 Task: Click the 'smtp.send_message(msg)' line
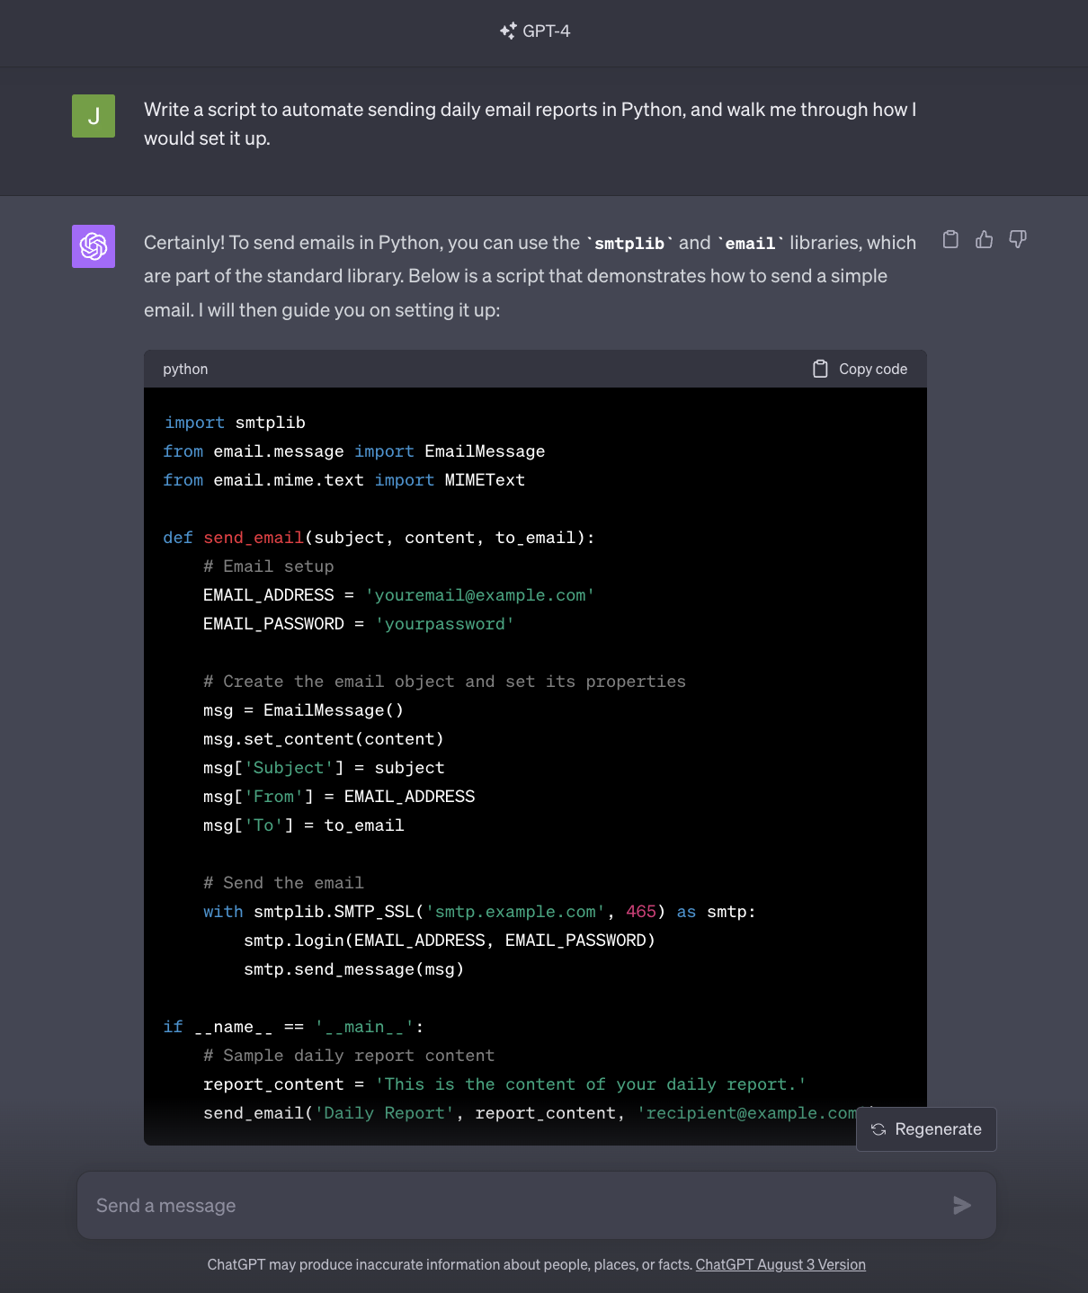coord(354,969)
